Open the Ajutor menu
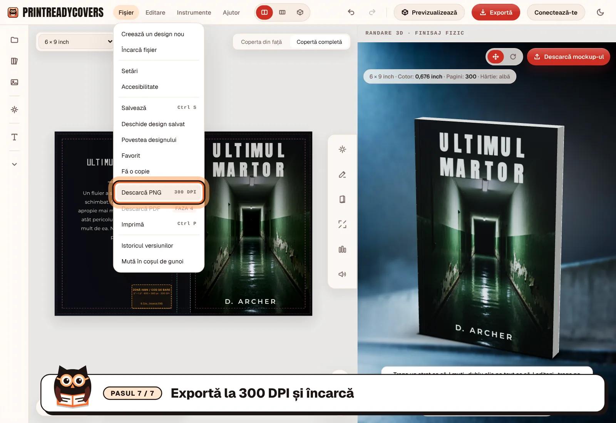Screen dimensions: 616x423 click(x=231, y=12)
